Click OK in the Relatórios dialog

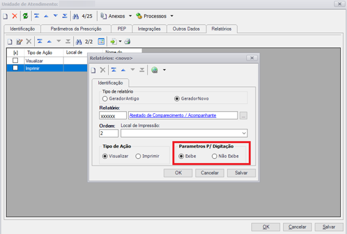point(178,173)
